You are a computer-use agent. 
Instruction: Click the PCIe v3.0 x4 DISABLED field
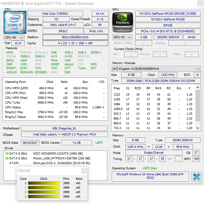pos(168,31)
